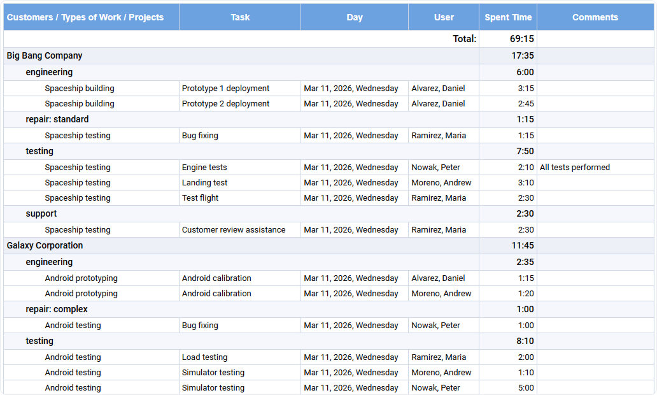Sort by the Spent Time column header
Viewport: 657px width, 395px height.
tap(508, 17)
